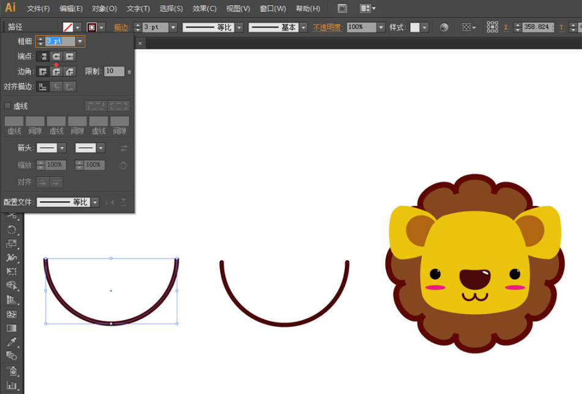Expand the 粗细 stroke weight dropdown
This screenshot has height=394, width=582.
pyautogui.click(x=79, y=41)
